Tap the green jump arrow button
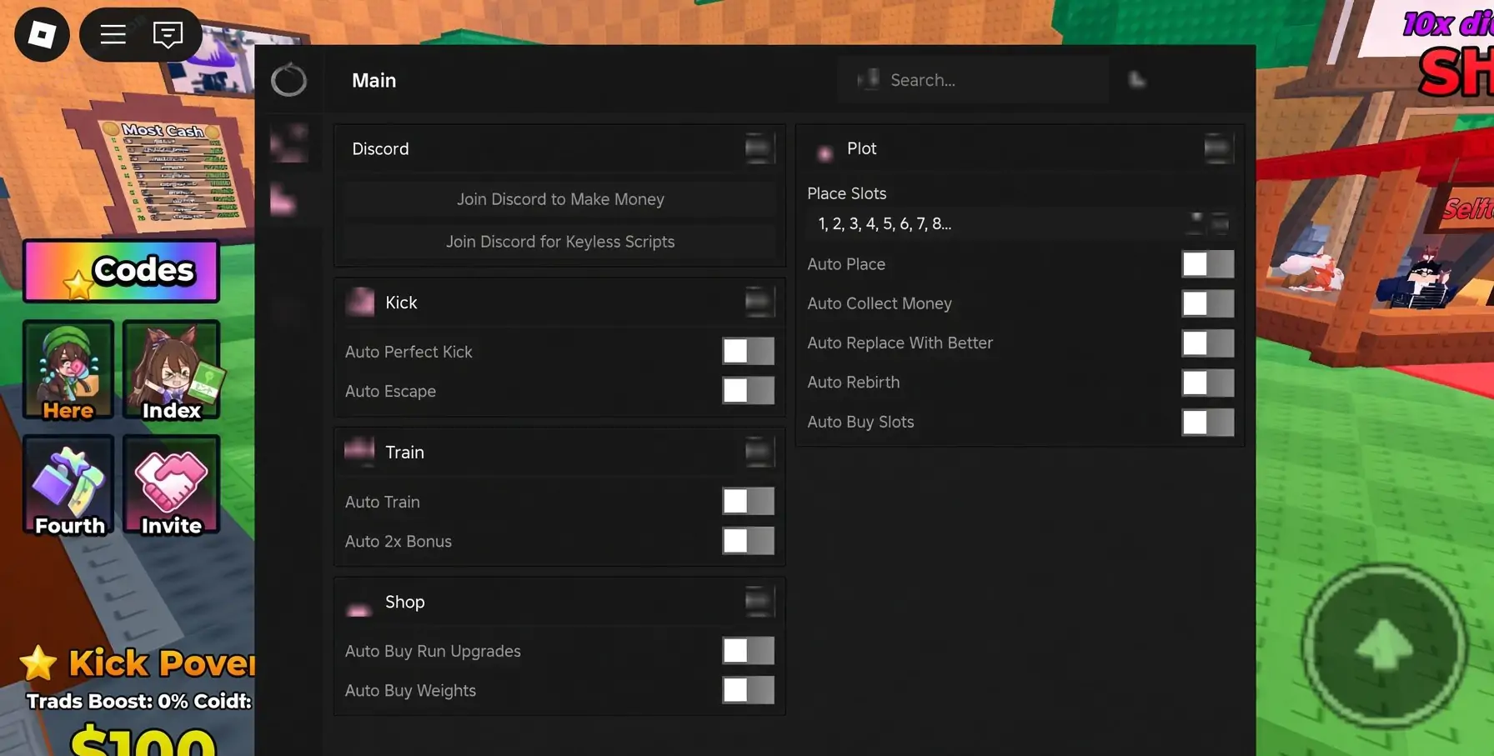This screenshot has width=1494, height=756. coord(1385,646)
